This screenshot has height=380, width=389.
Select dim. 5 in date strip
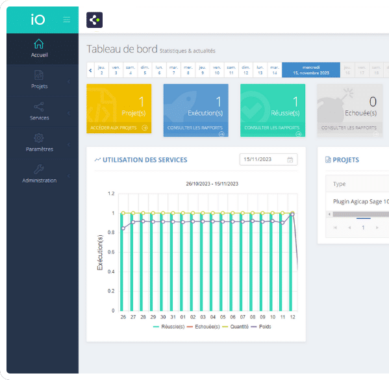145,70
